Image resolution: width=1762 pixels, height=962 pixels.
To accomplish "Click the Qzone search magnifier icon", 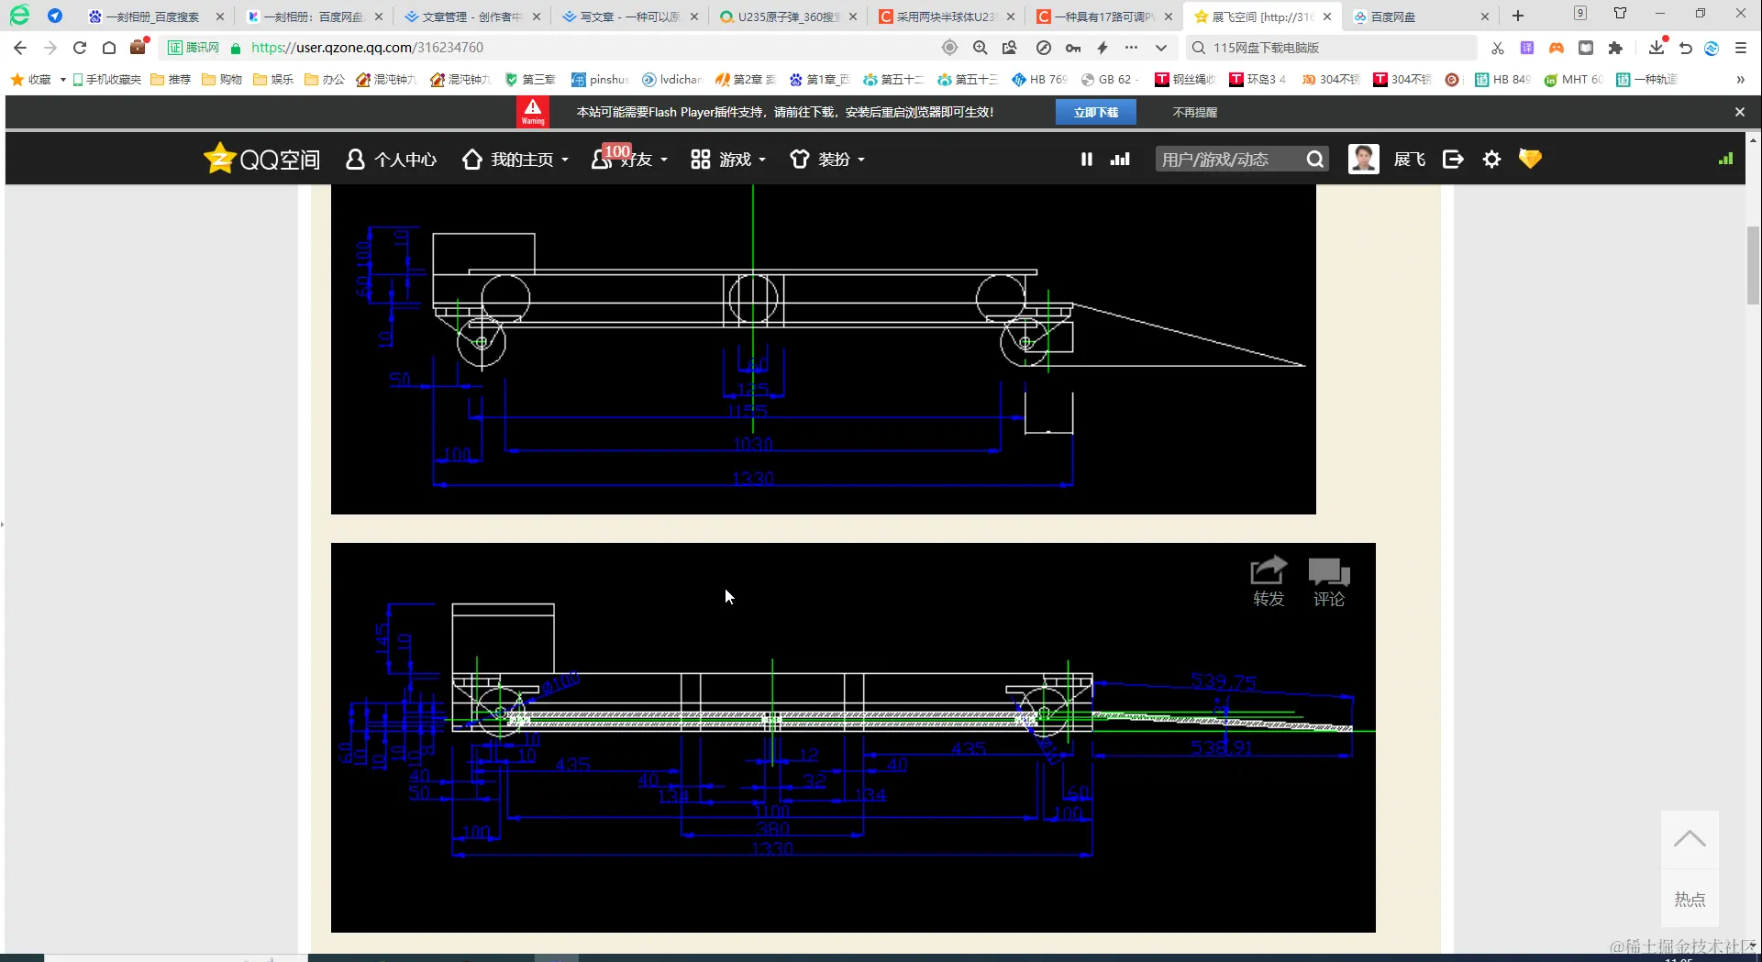I will click(x=1315, y=160).
